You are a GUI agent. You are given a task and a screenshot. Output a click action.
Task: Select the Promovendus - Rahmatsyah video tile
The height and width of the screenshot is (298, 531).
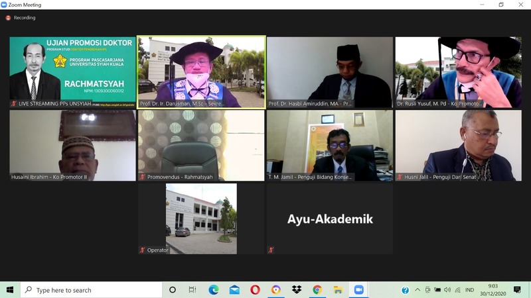(x=201, y=145)
